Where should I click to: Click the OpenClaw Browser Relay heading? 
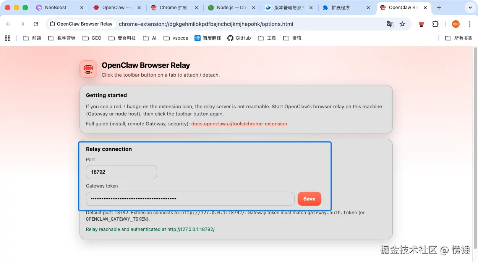(x=146, y=65)
